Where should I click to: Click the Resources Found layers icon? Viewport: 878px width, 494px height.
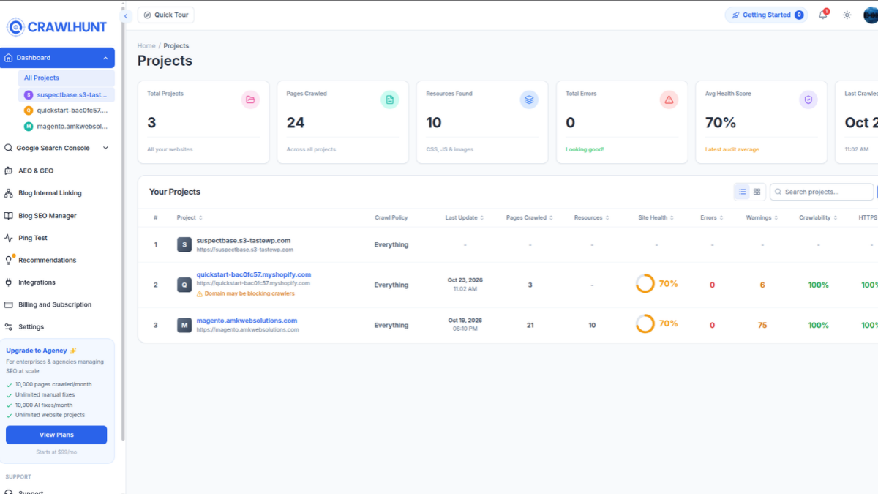tap(529, 100)
